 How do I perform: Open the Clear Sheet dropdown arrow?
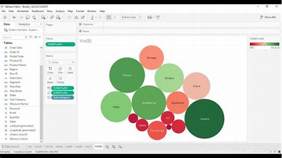click(x=62, y=17)
